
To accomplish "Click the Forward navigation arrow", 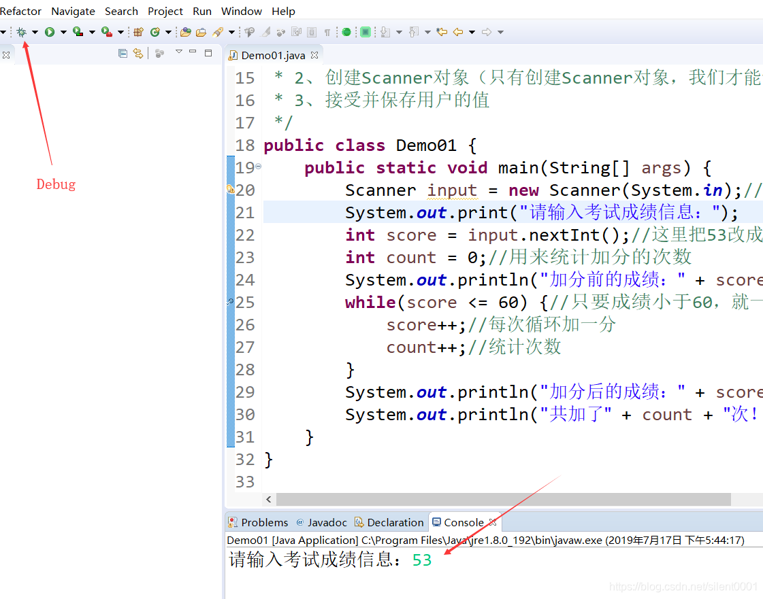I will click(x=487, y=32).
